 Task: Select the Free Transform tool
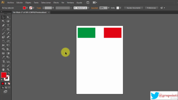[x=8, y=45]
